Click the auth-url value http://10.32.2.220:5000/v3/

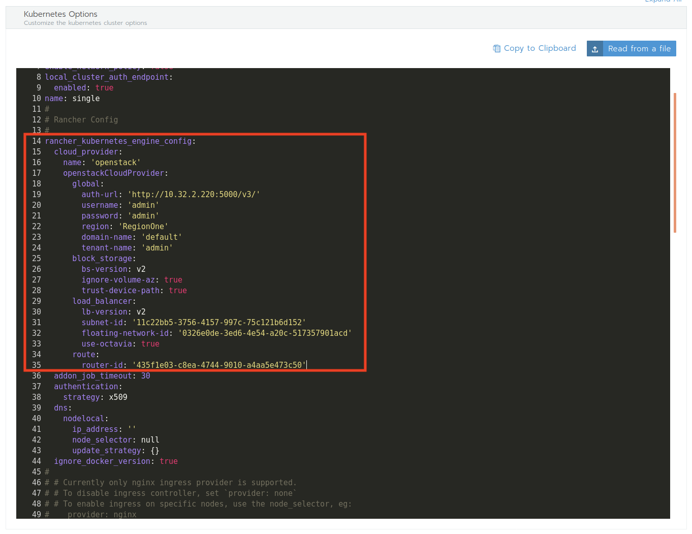pyautogui.click(x=194, y=195)
